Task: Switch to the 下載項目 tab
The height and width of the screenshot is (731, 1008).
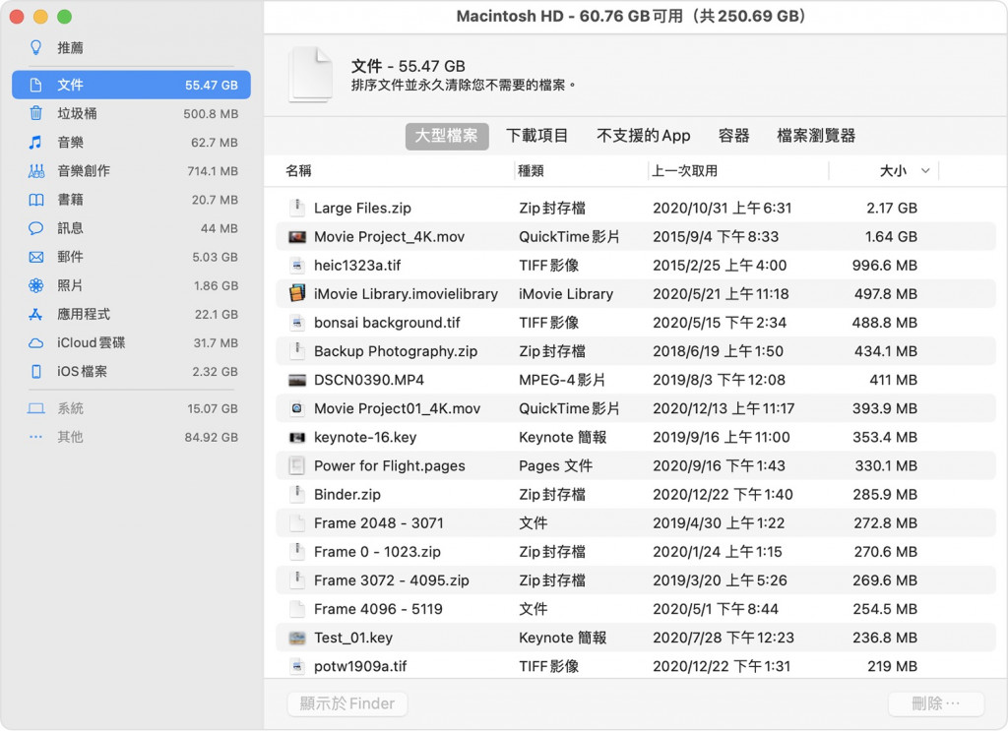Action: click(536, 136)
